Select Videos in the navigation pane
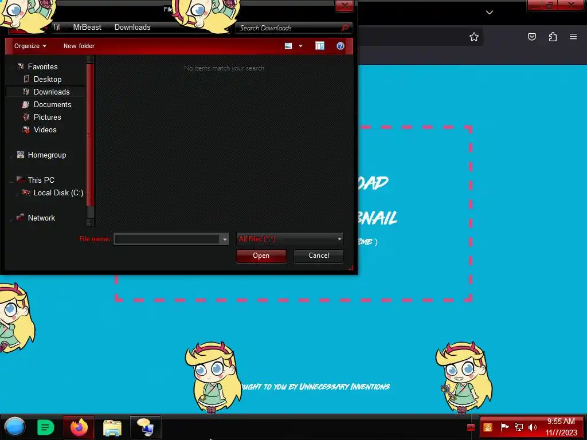Image resolution: width=587 pixels, height=440 pixels. [45, 130]
